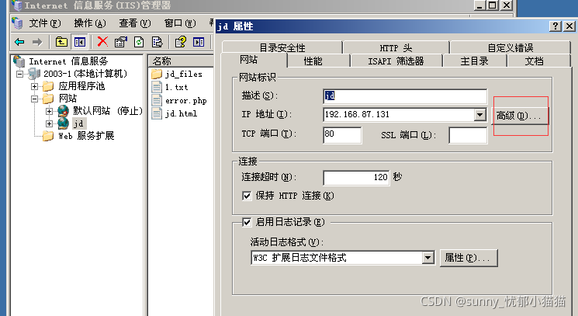Select Web 服务扩展 tree label
Image resolution: width=578 pixels, height=316 pixels.
pos(86,136)
